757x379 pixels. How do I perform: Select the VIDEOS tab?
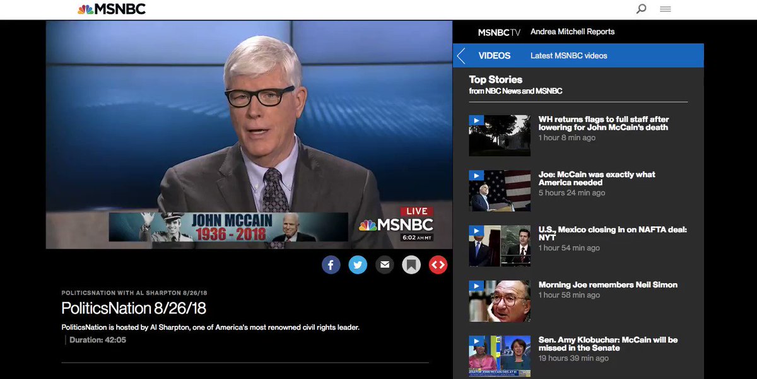[495, 55]
